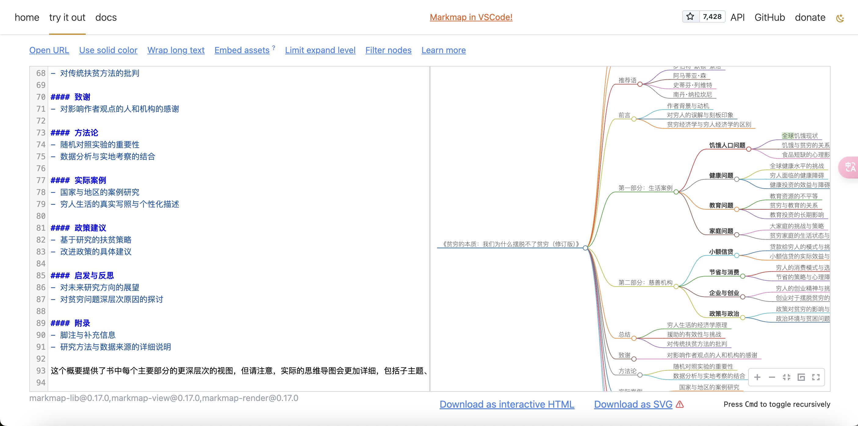Image resolution: width=858 pixels, height=426 pixels.
Task: Click the fit-to-window icon in toolbar
Action: pyautogui.click(x=786, y=377)
